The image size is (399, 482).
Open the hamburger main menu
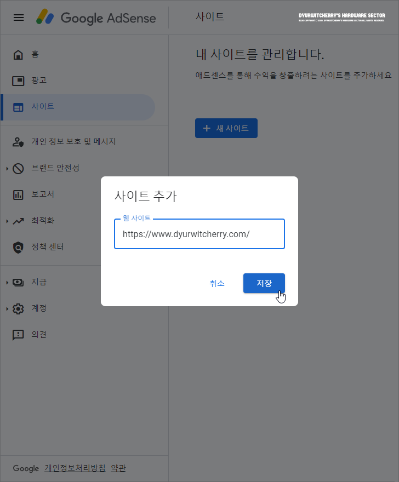(19, 18)
